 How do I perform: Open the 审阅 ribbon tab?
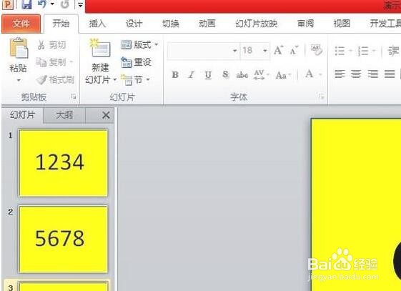[305, 24]
